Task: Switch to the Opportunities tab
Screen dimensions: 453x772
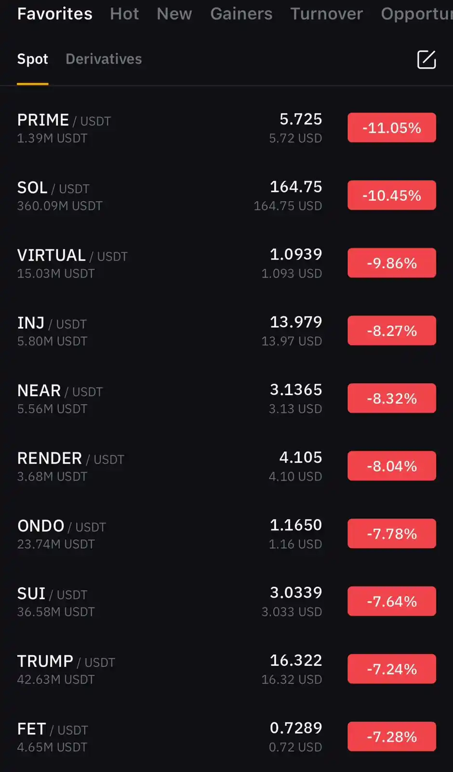Action: pos(417,14)
